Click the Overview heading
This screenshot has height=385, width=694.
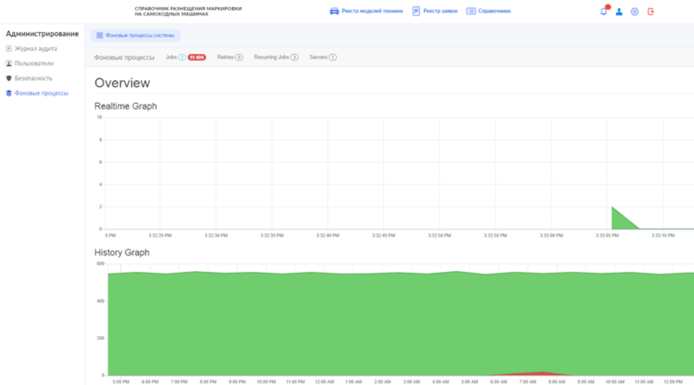tap(122, 83)
